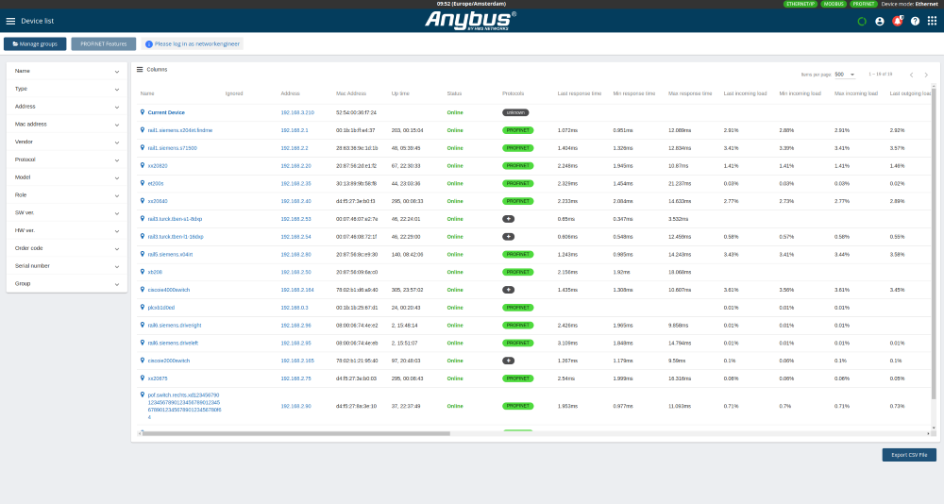The image size is (944, 504).
Task: Click the location pin for plcxb1d0ed
Action: (143, 307)
